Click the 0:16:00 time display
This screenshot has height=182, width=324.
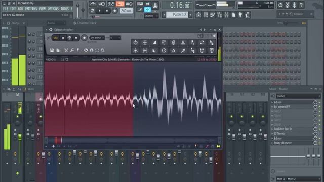(x=180, y=5)
